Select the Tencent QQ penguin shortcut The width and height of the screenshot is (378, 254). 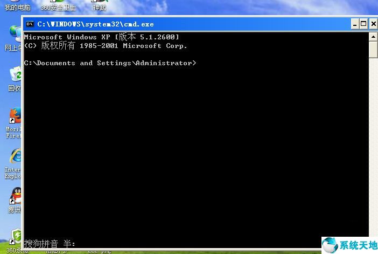point(15,196)
